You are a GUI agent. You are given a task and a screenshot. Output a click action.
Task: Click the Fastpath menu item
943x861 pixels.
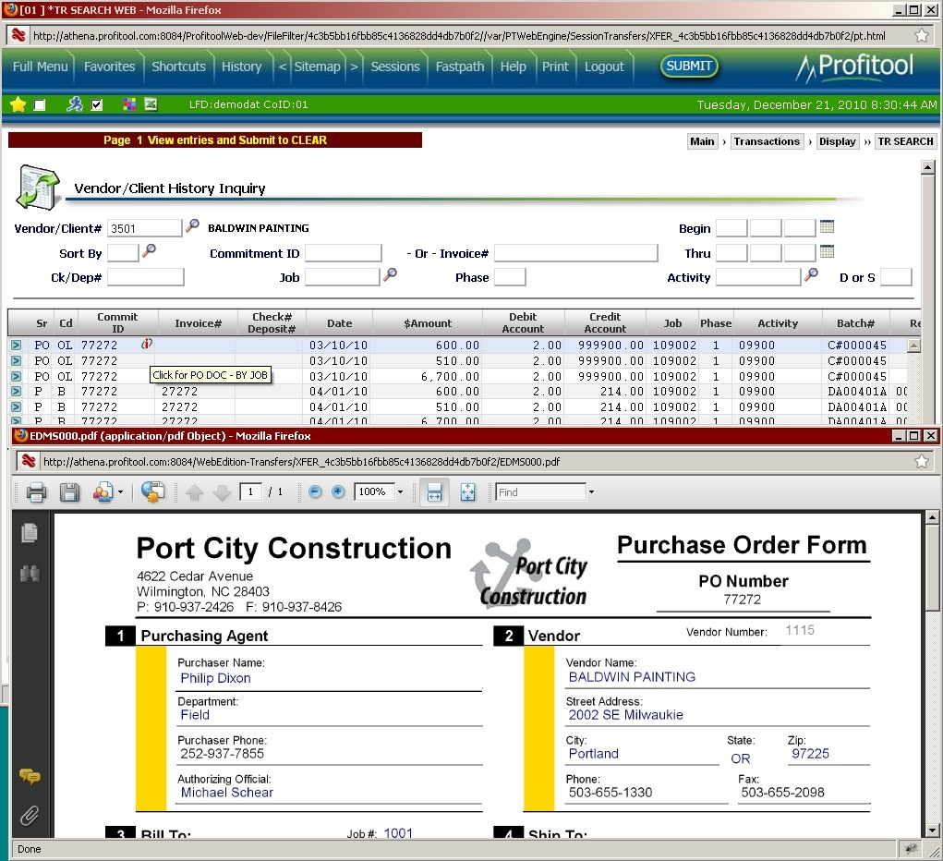tap(460, 67)
